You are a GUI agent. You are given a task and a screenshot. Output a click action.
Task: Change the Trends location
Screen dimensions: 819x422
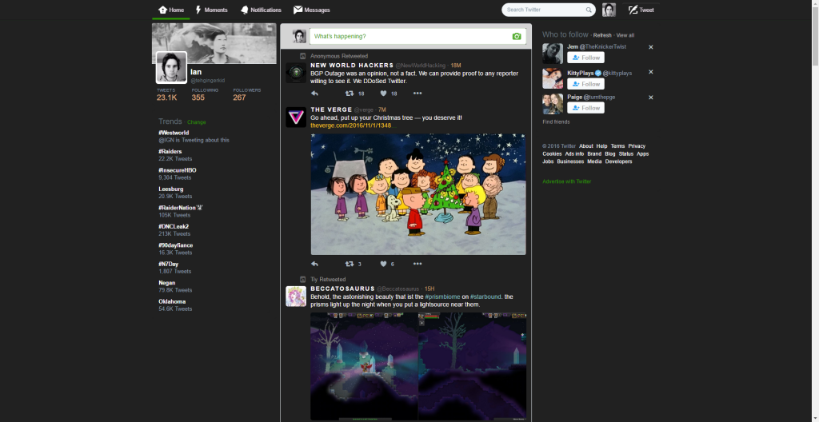coord(197,122)
